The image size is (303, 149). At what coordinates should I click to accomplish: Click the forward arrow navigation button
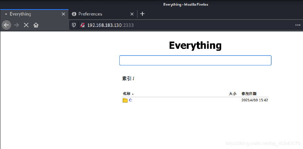point(17,25)
